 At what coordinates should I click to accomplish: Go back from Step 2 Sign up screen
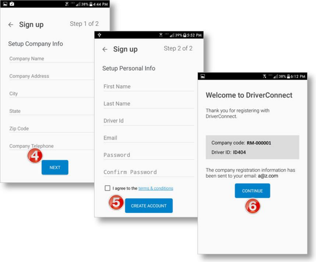pyautogui.click(x=105, y=49)
